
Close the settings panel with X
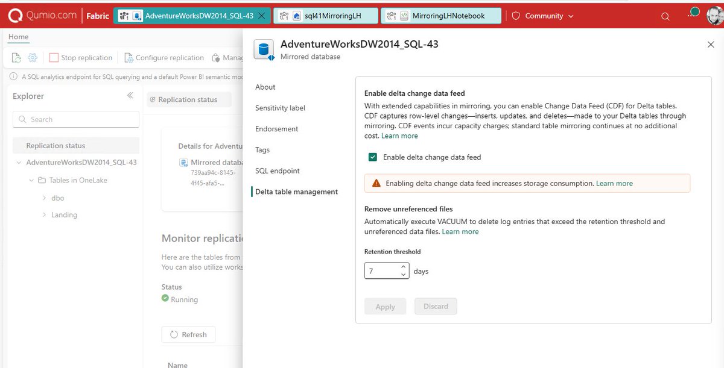(710, 44)
